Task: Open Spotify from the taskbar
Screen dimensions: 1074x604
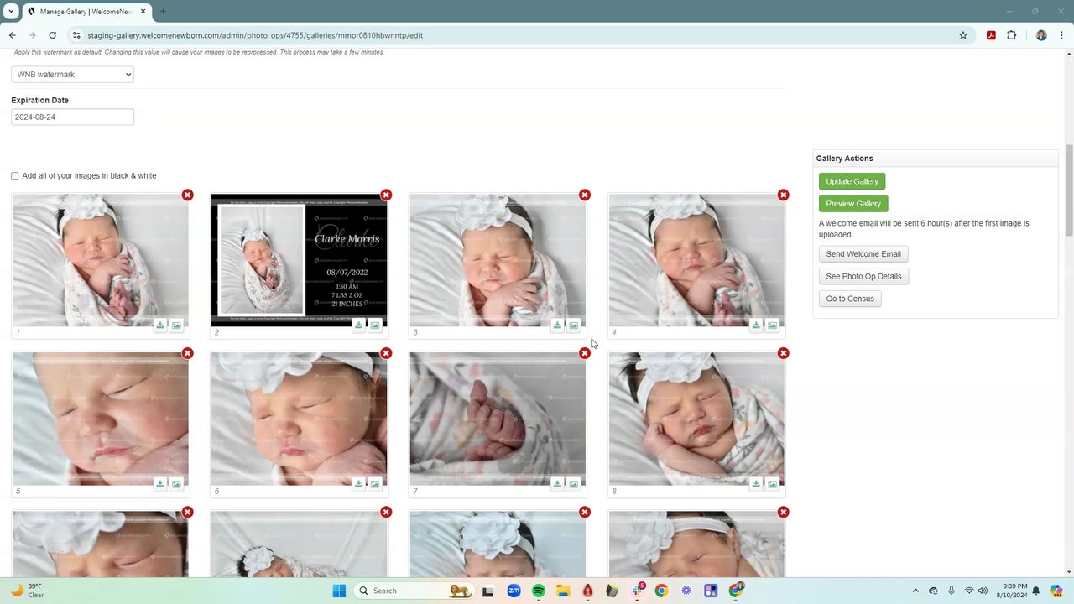Action: coord(538,591)
